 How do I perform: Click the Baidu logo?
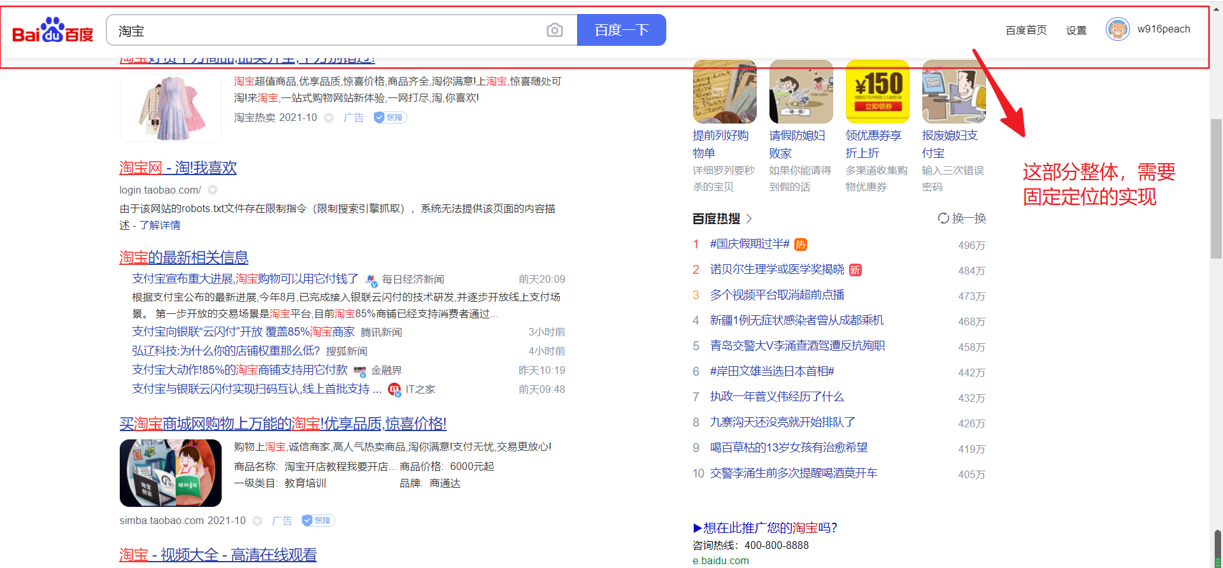(x=53, y=31)
